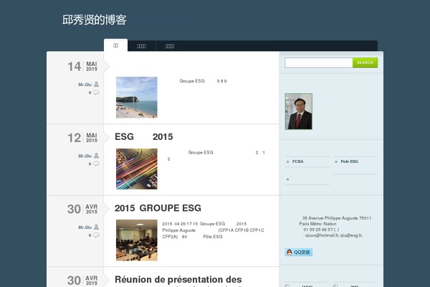
Task: Select the 14 MAI 2015 date label
Action: (x=82, y=66)
